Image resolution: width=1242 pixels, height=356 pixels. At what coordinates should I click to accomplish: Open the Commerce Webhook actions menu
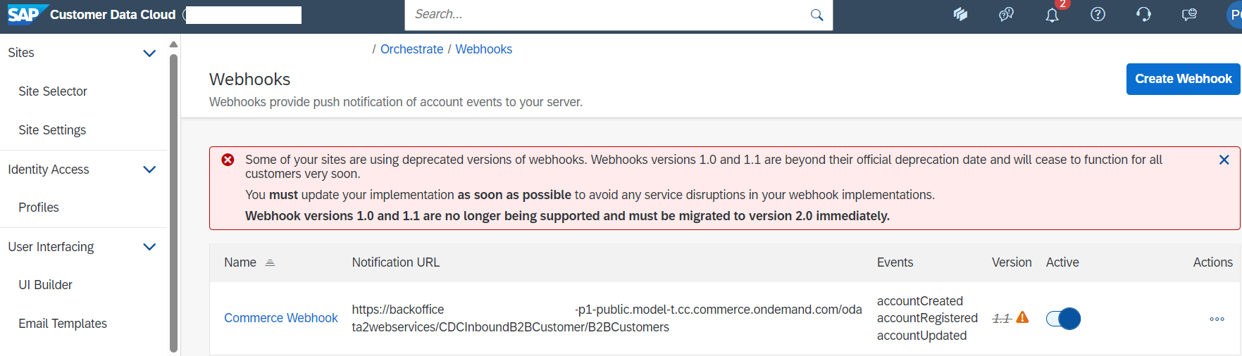point(1217,319)
